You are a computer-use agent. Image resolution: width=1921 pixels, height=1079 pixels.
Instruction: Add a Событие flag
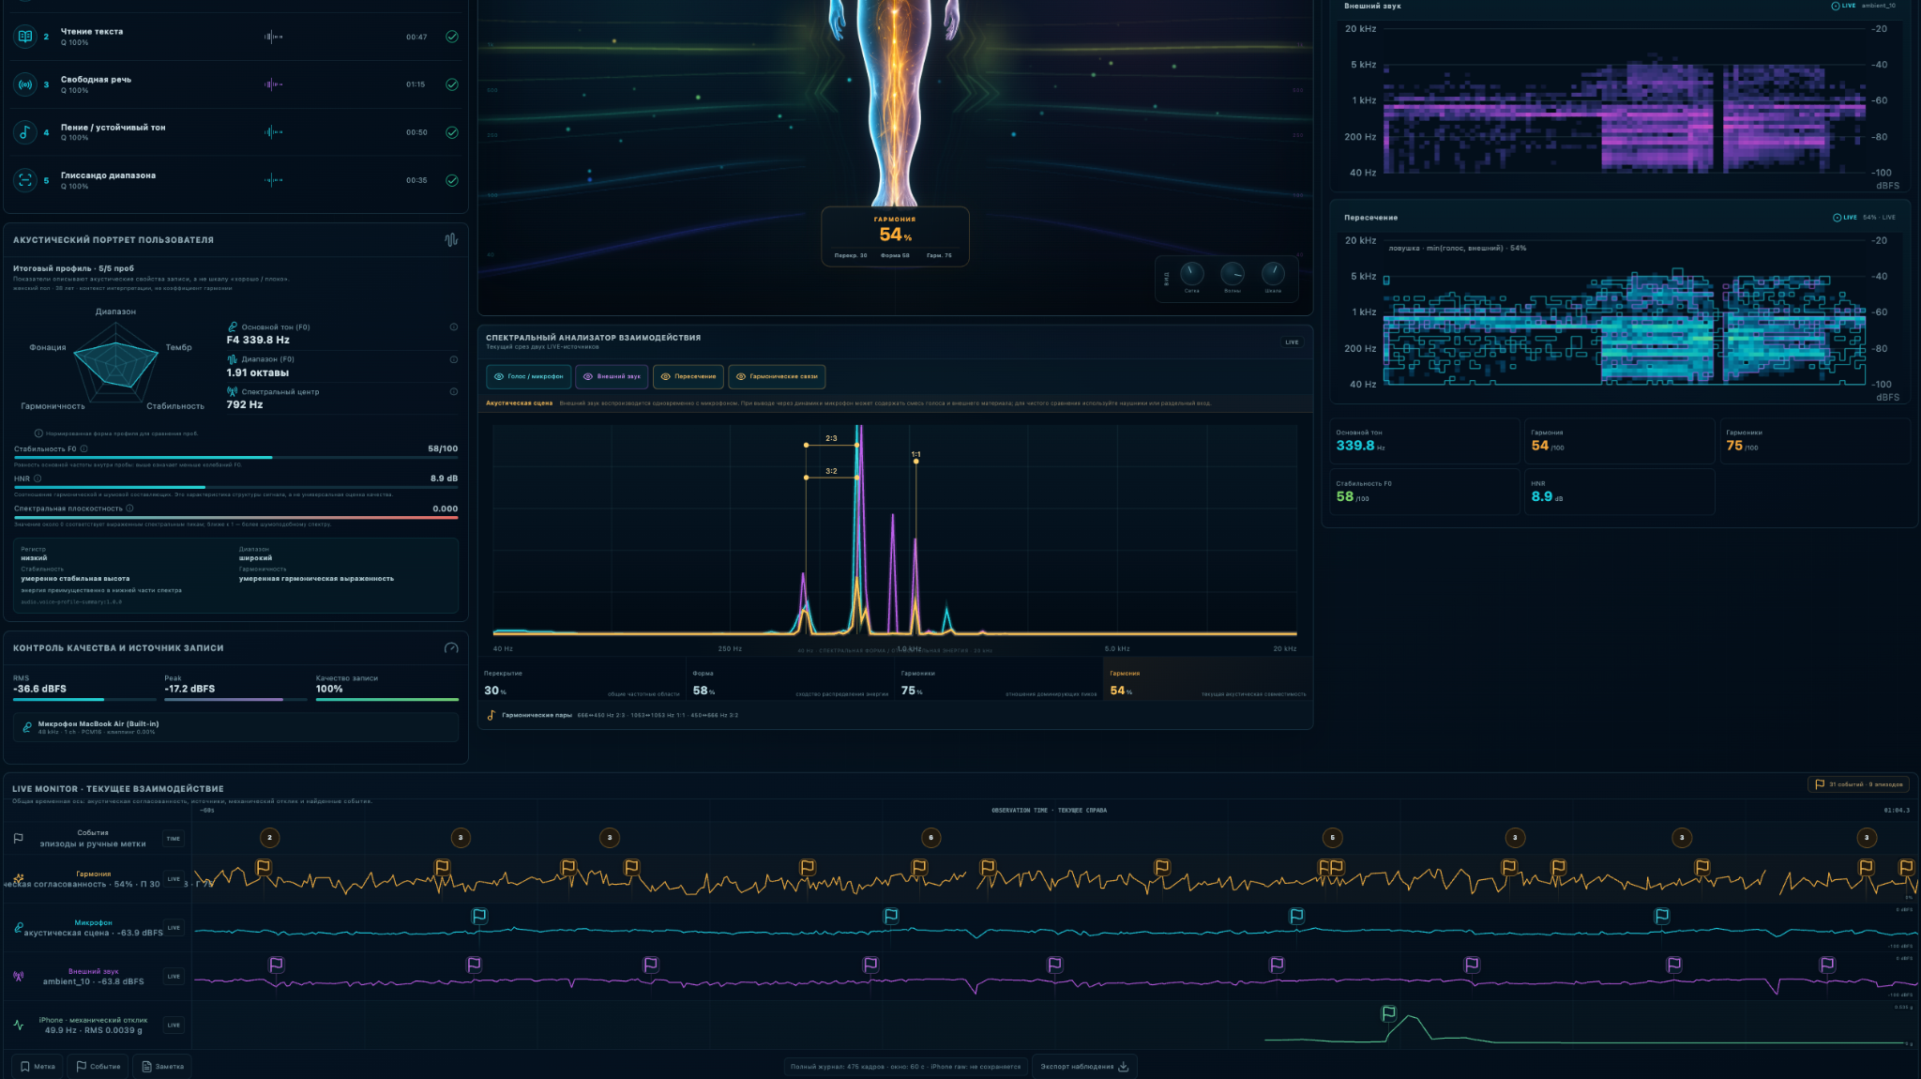[x=98, y=1066]
